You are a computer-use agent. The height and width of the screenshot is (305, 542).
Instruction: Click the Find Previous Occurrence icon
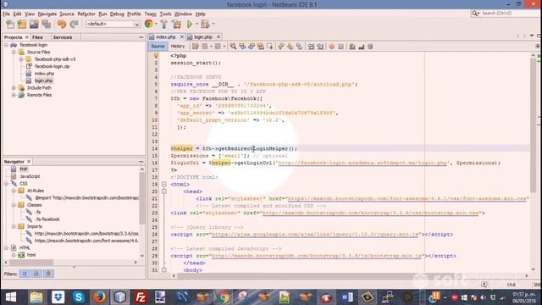[x=242, y=47]
